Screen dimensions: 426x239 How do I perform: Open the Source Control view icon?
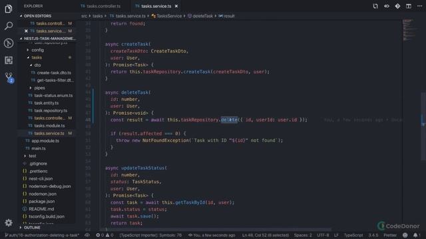9,43
